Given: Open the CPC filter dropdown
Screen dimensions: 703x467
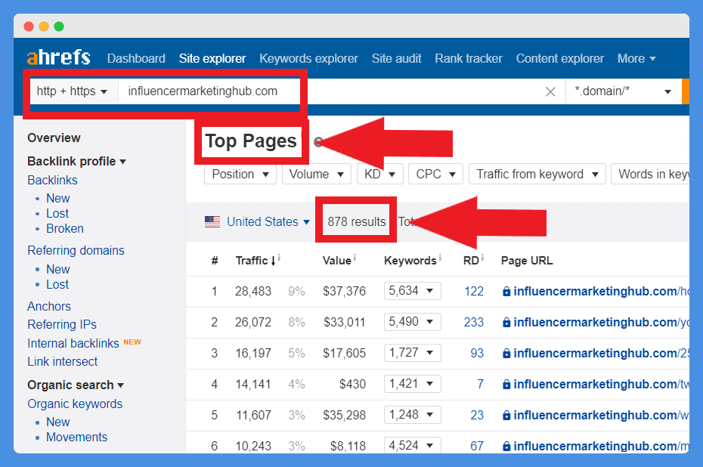Looking at the screenshot, I should tap(436, 174).
